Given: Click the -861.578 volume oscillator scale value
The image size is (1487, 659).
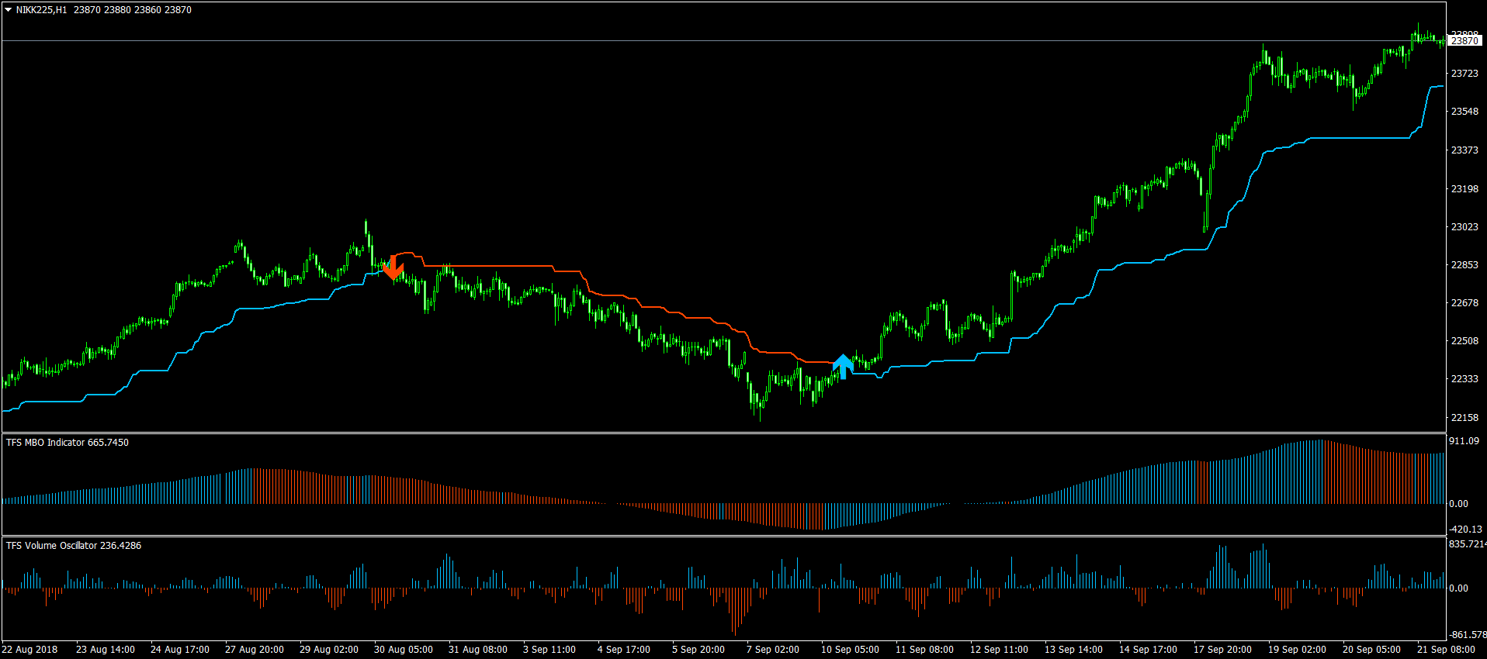Looking at the screenshot, I should pyautogui.click(x=1467, y=635).
